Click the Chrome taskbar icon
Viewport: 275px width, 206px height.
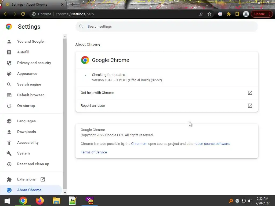tap(23, 201)
